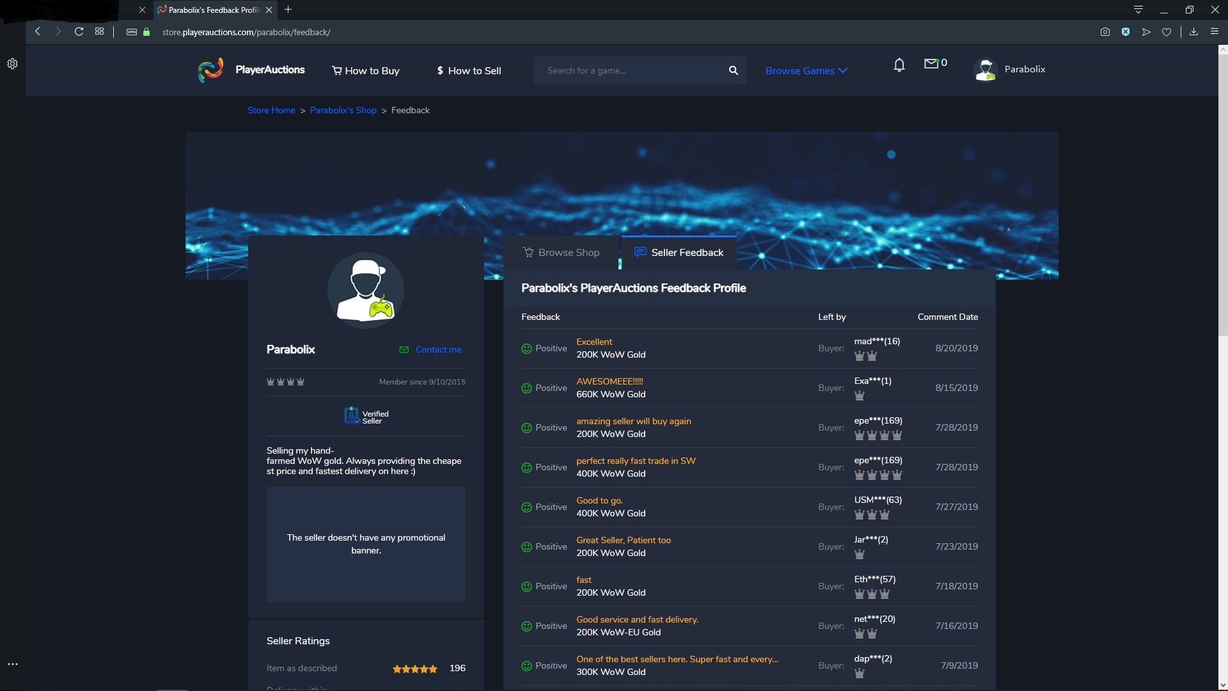Click buyer name Exa***(1)

pyautogui.click(x=872, y=381)
